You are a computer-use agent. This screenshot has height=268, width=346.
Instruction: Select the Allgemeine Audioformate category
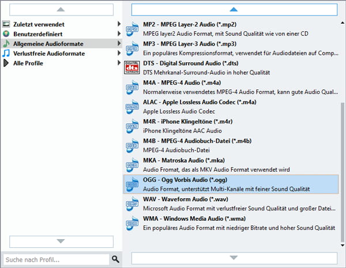[x=62, y=43]
